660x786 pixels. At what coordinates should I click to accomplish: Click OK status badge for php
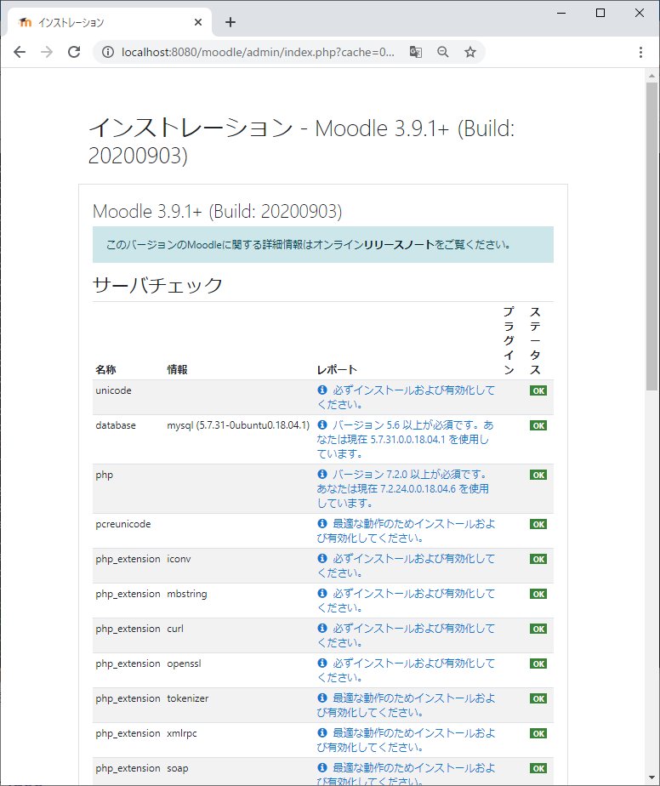[x=538, y=475]
